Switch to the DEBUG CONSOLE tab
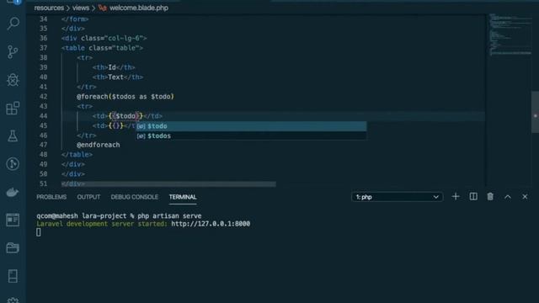 tap(135, 197)
